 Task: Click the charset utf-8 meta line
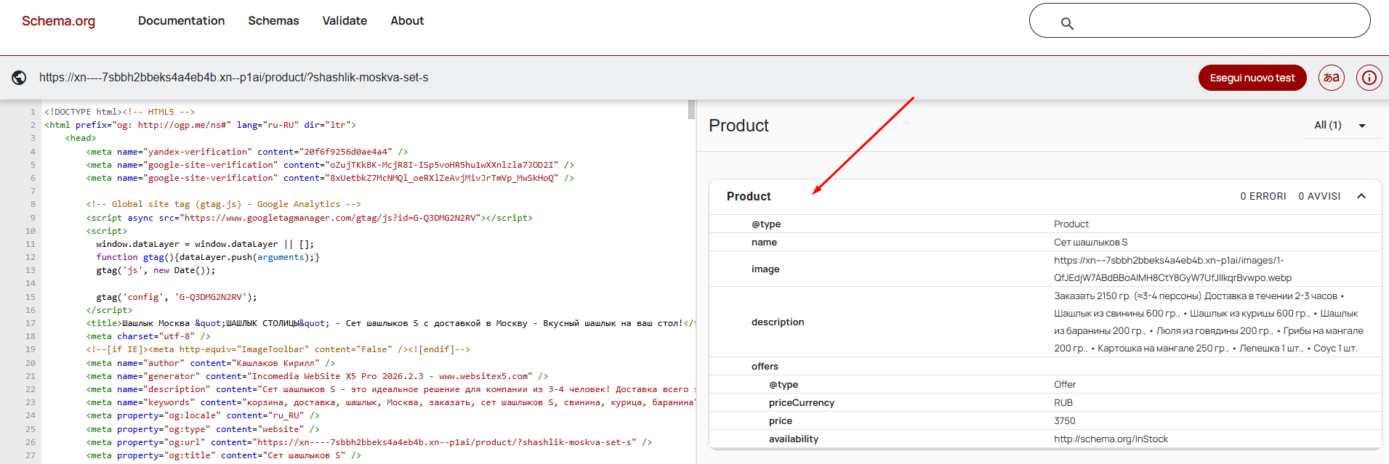tap(148, 336)
